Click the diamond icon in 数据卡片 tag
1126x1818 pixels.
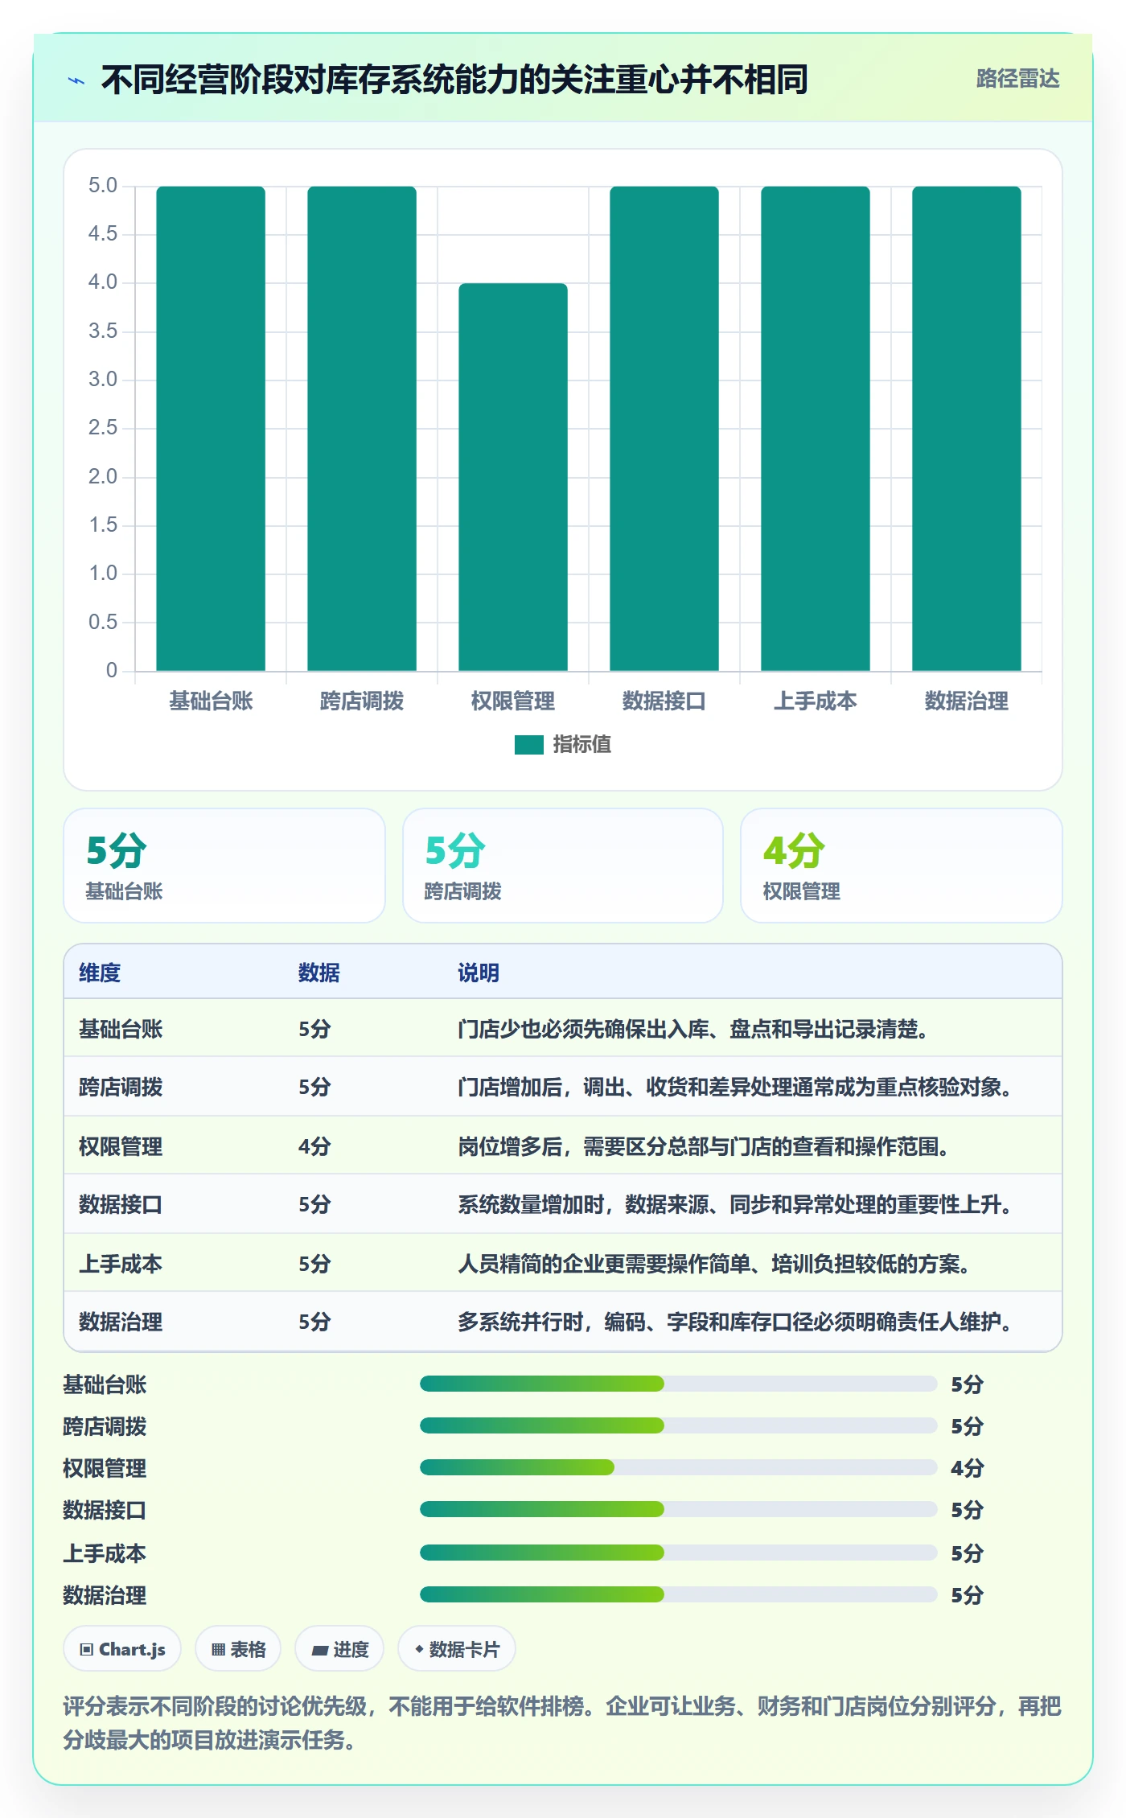pyautogui.click(x=419, y=1649)
